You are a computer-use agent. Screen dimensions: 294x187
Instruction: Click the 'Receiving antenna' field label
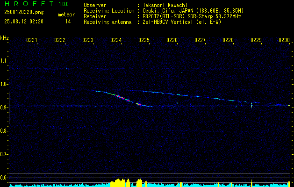pyautogui.click(x=108, y=22)
